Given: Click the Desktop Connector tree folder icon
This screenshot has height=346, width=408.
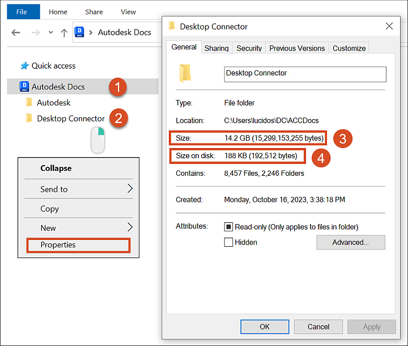Looking at the screenshot, I should coord(29,119).
